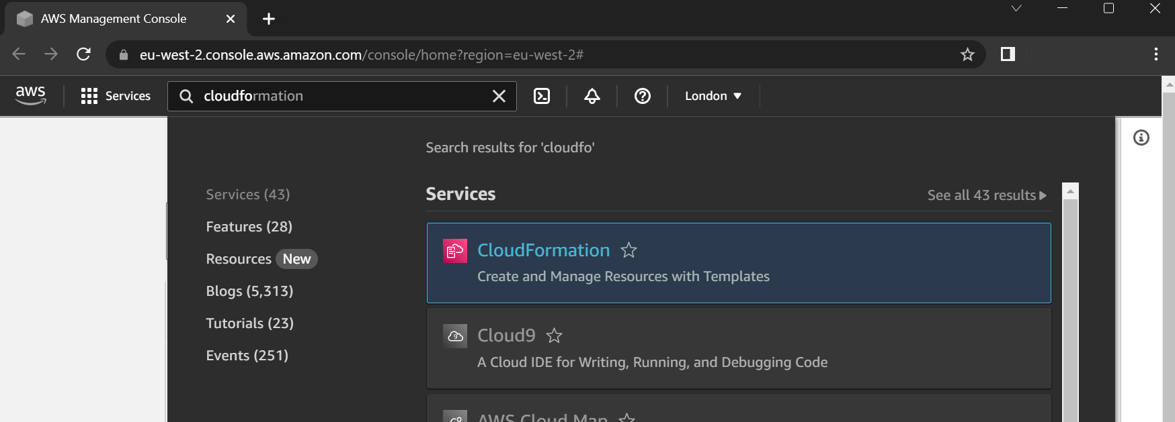
Task: Click the results panel scrollbar up arrow
Action: point(1070,191)
